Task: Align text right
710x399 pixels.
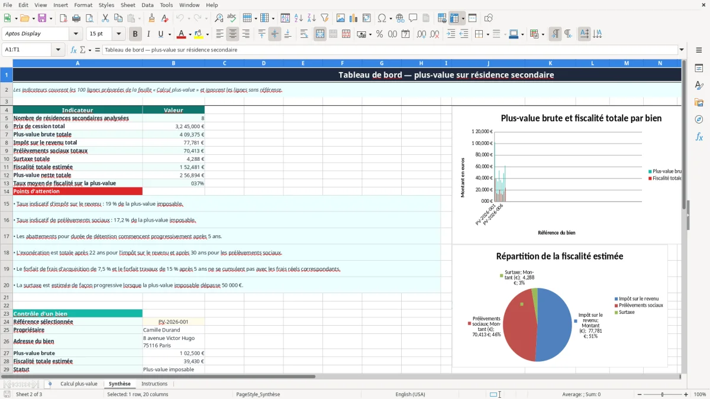Action: tap(246, 34)
